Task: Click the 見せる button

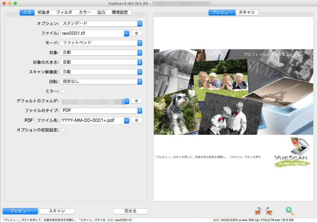Action: tap(130, 211)
